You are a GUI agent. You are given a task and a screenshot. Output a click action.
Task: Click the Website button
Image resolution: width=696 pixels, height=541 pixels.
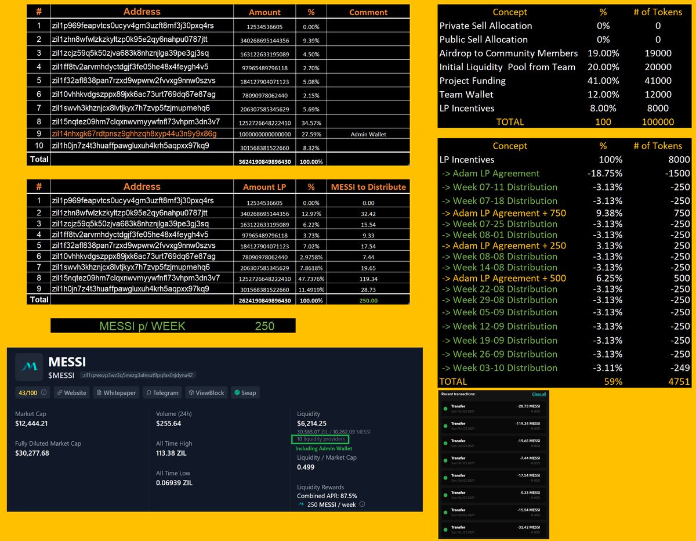tap(71, 392)
